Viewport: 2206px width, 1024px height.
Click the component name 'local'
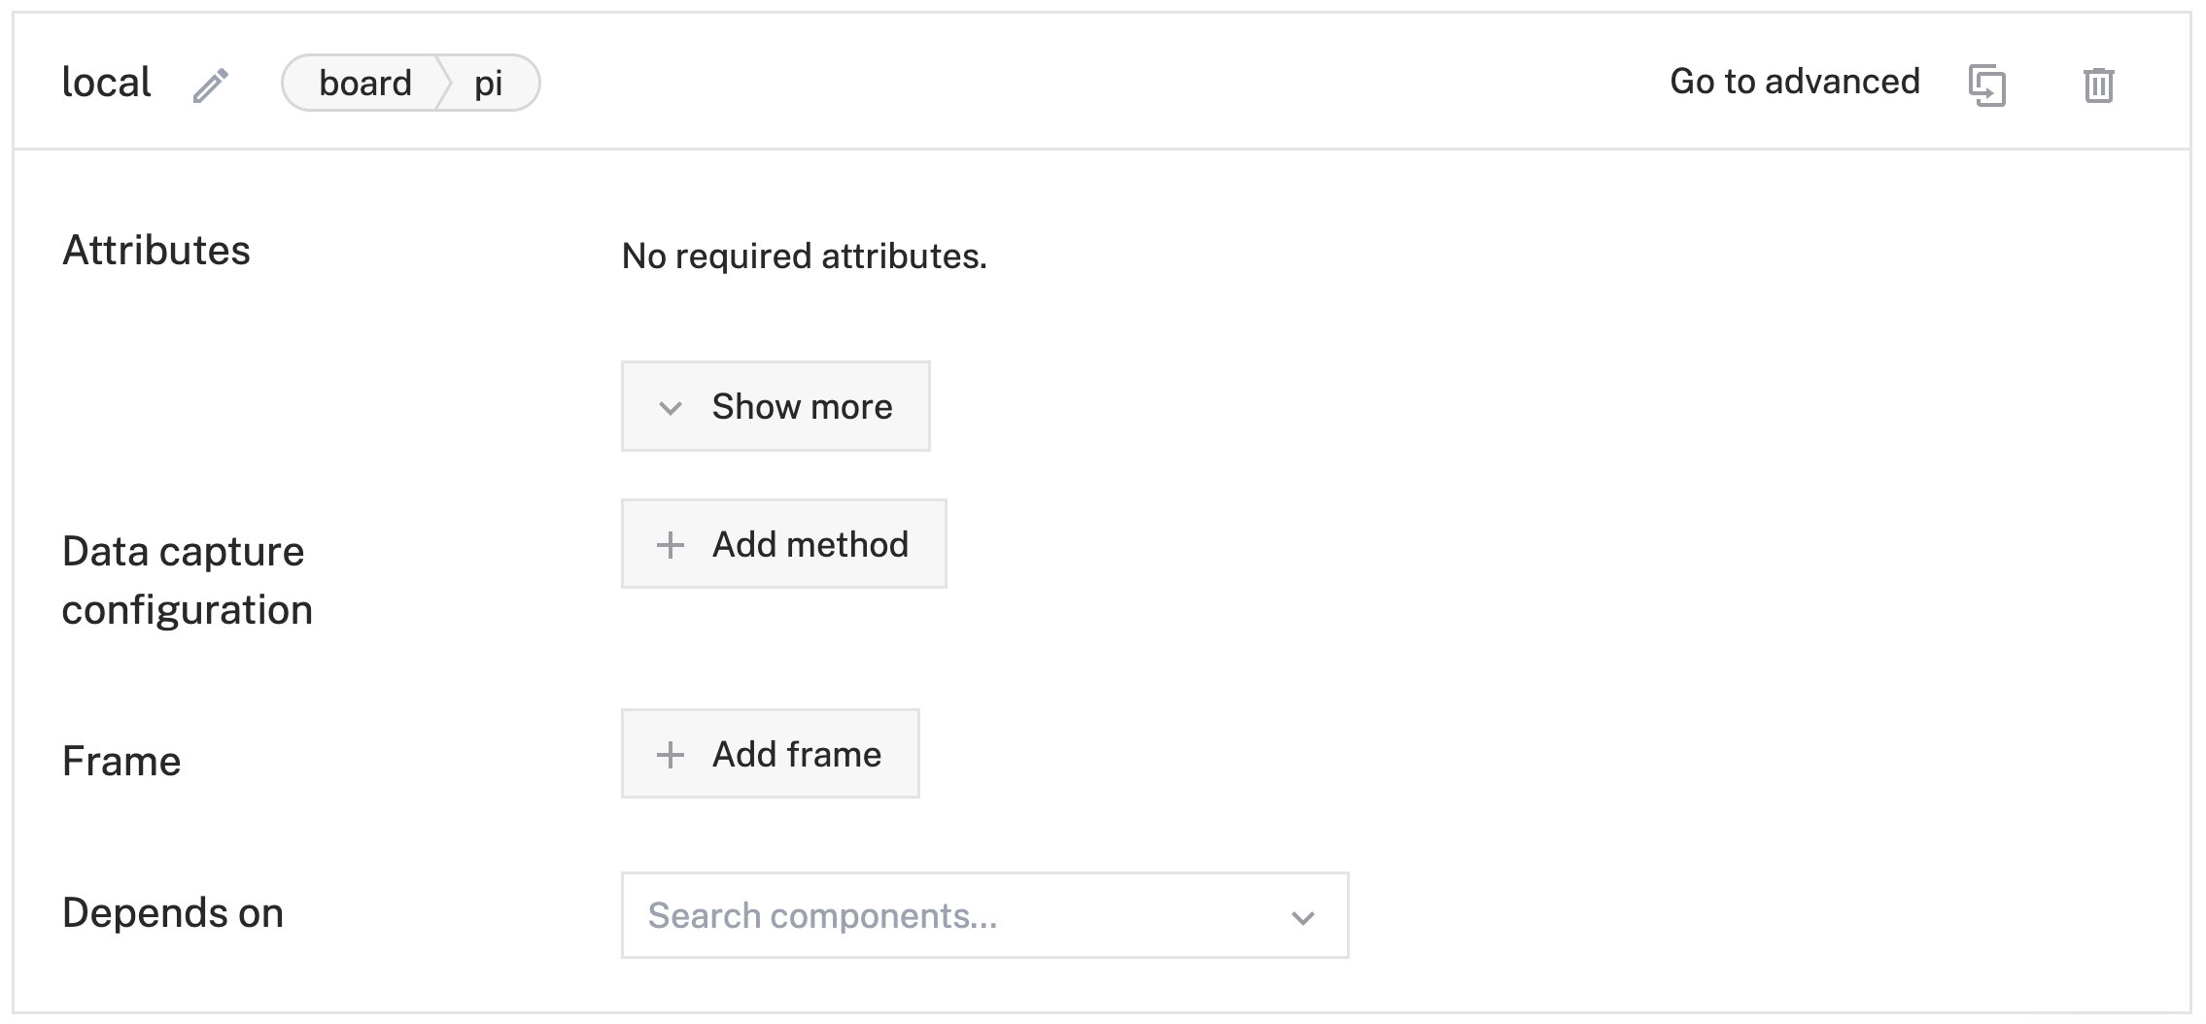106,83
